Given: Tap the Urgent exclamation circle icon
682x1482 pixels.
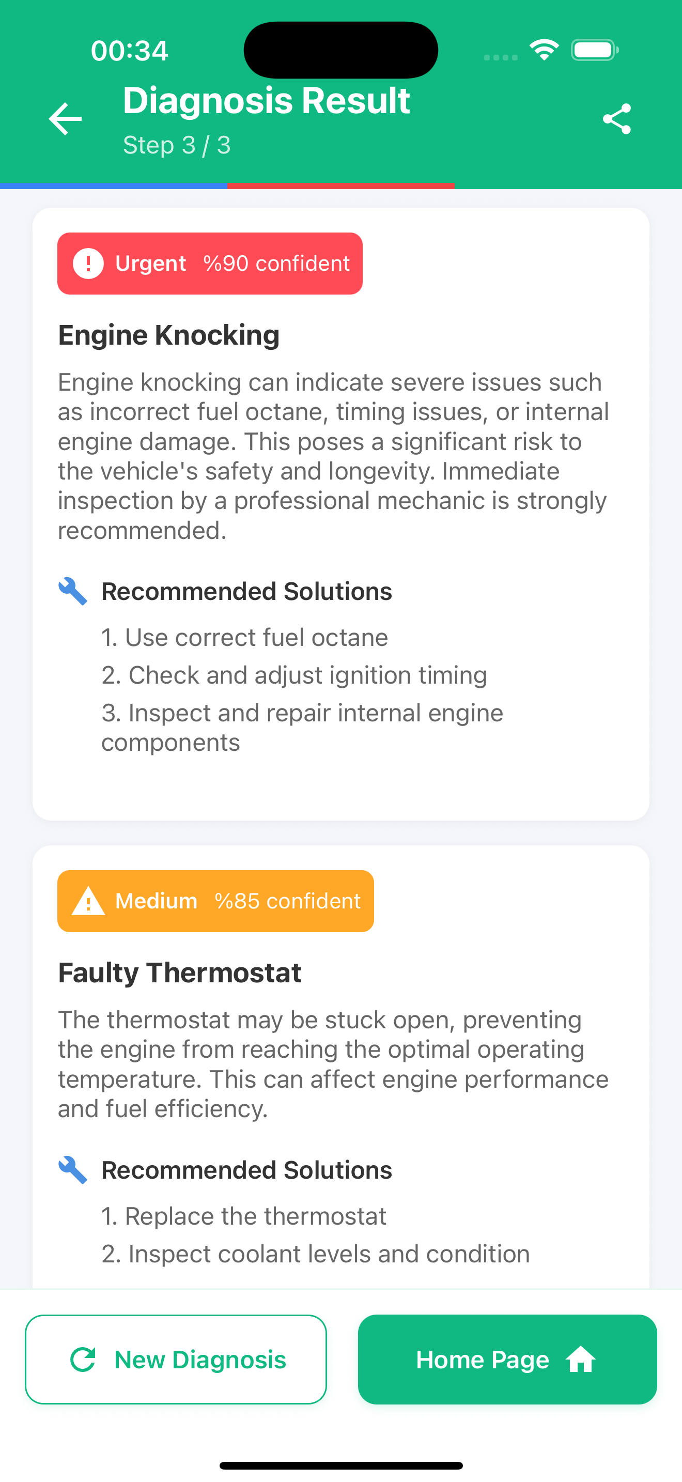Looking at the screenshot, I should (88, 264).
